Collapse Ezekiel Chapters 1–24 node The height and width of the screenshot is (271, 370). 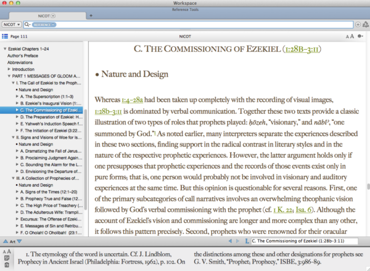click(4, 49)
